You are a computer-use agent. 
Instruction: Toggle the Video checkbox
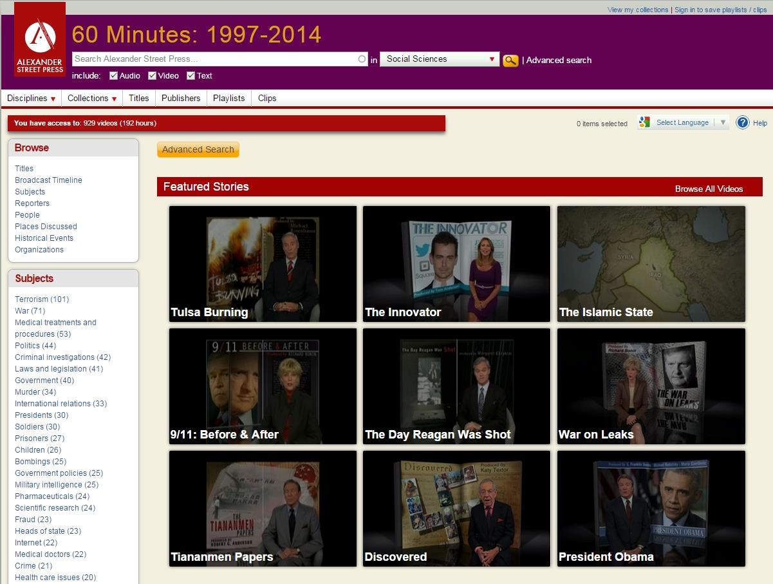pyautogui.click(x=153, y=75)
